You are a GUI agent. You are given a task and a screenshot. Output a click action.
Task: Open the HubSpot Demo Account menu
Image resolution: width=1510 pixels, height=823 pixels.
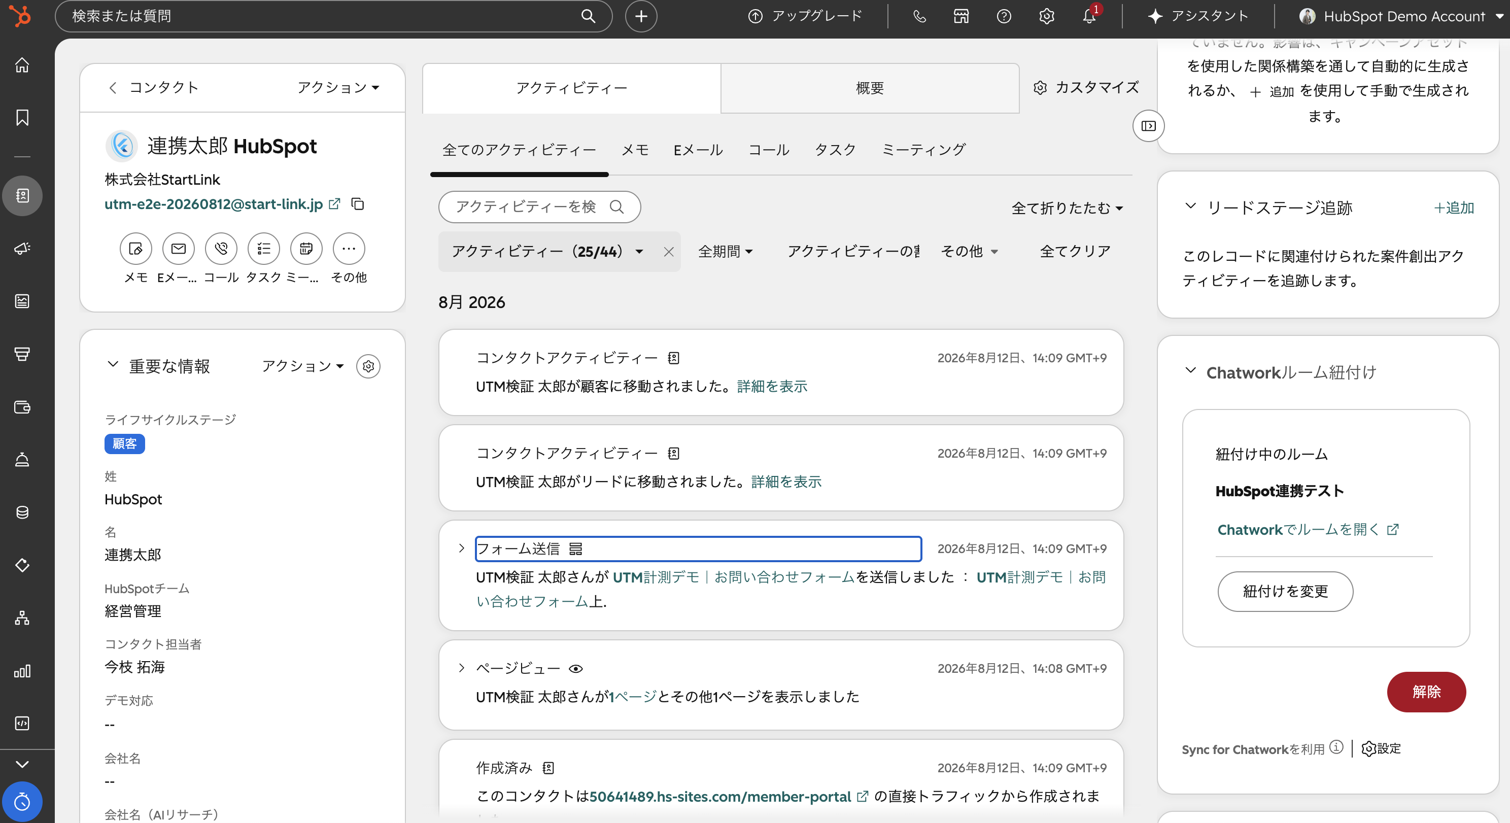(x=1400, y=16)
